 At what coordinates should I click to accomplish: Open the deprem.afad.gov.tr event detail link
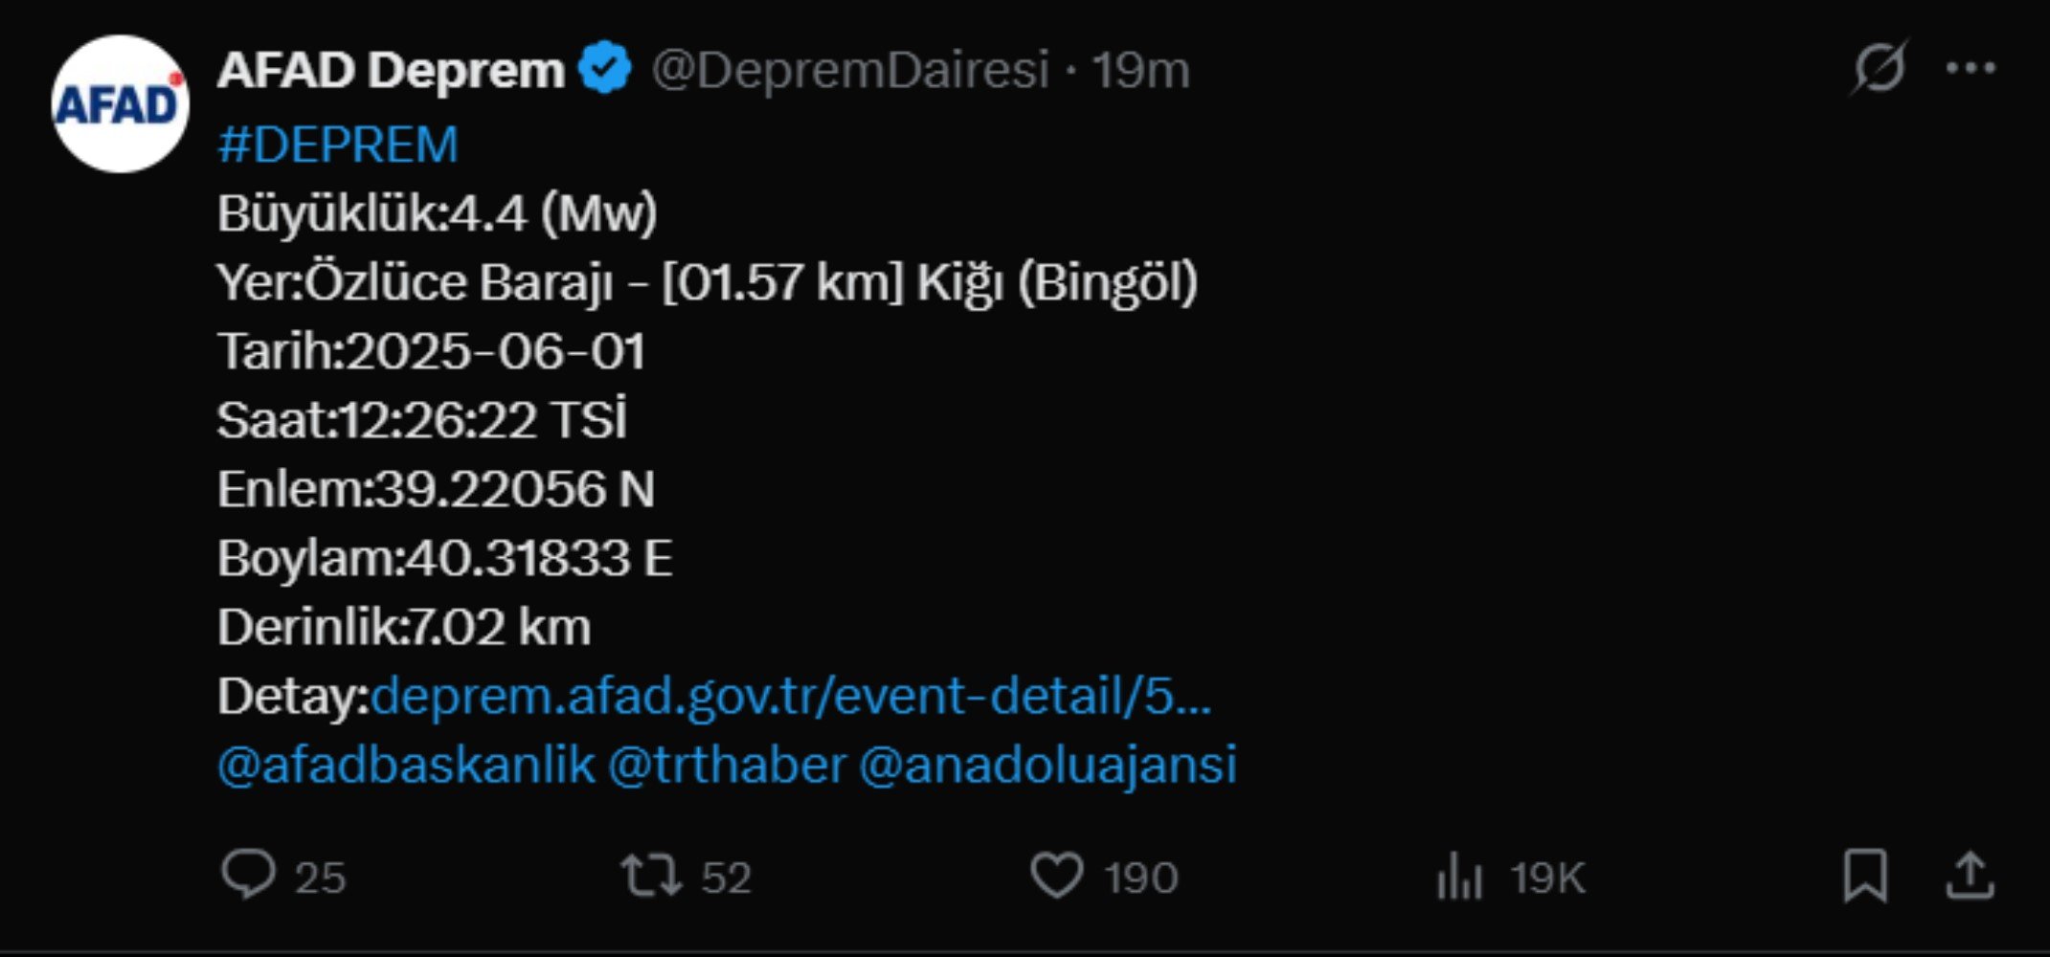(792, 696)
